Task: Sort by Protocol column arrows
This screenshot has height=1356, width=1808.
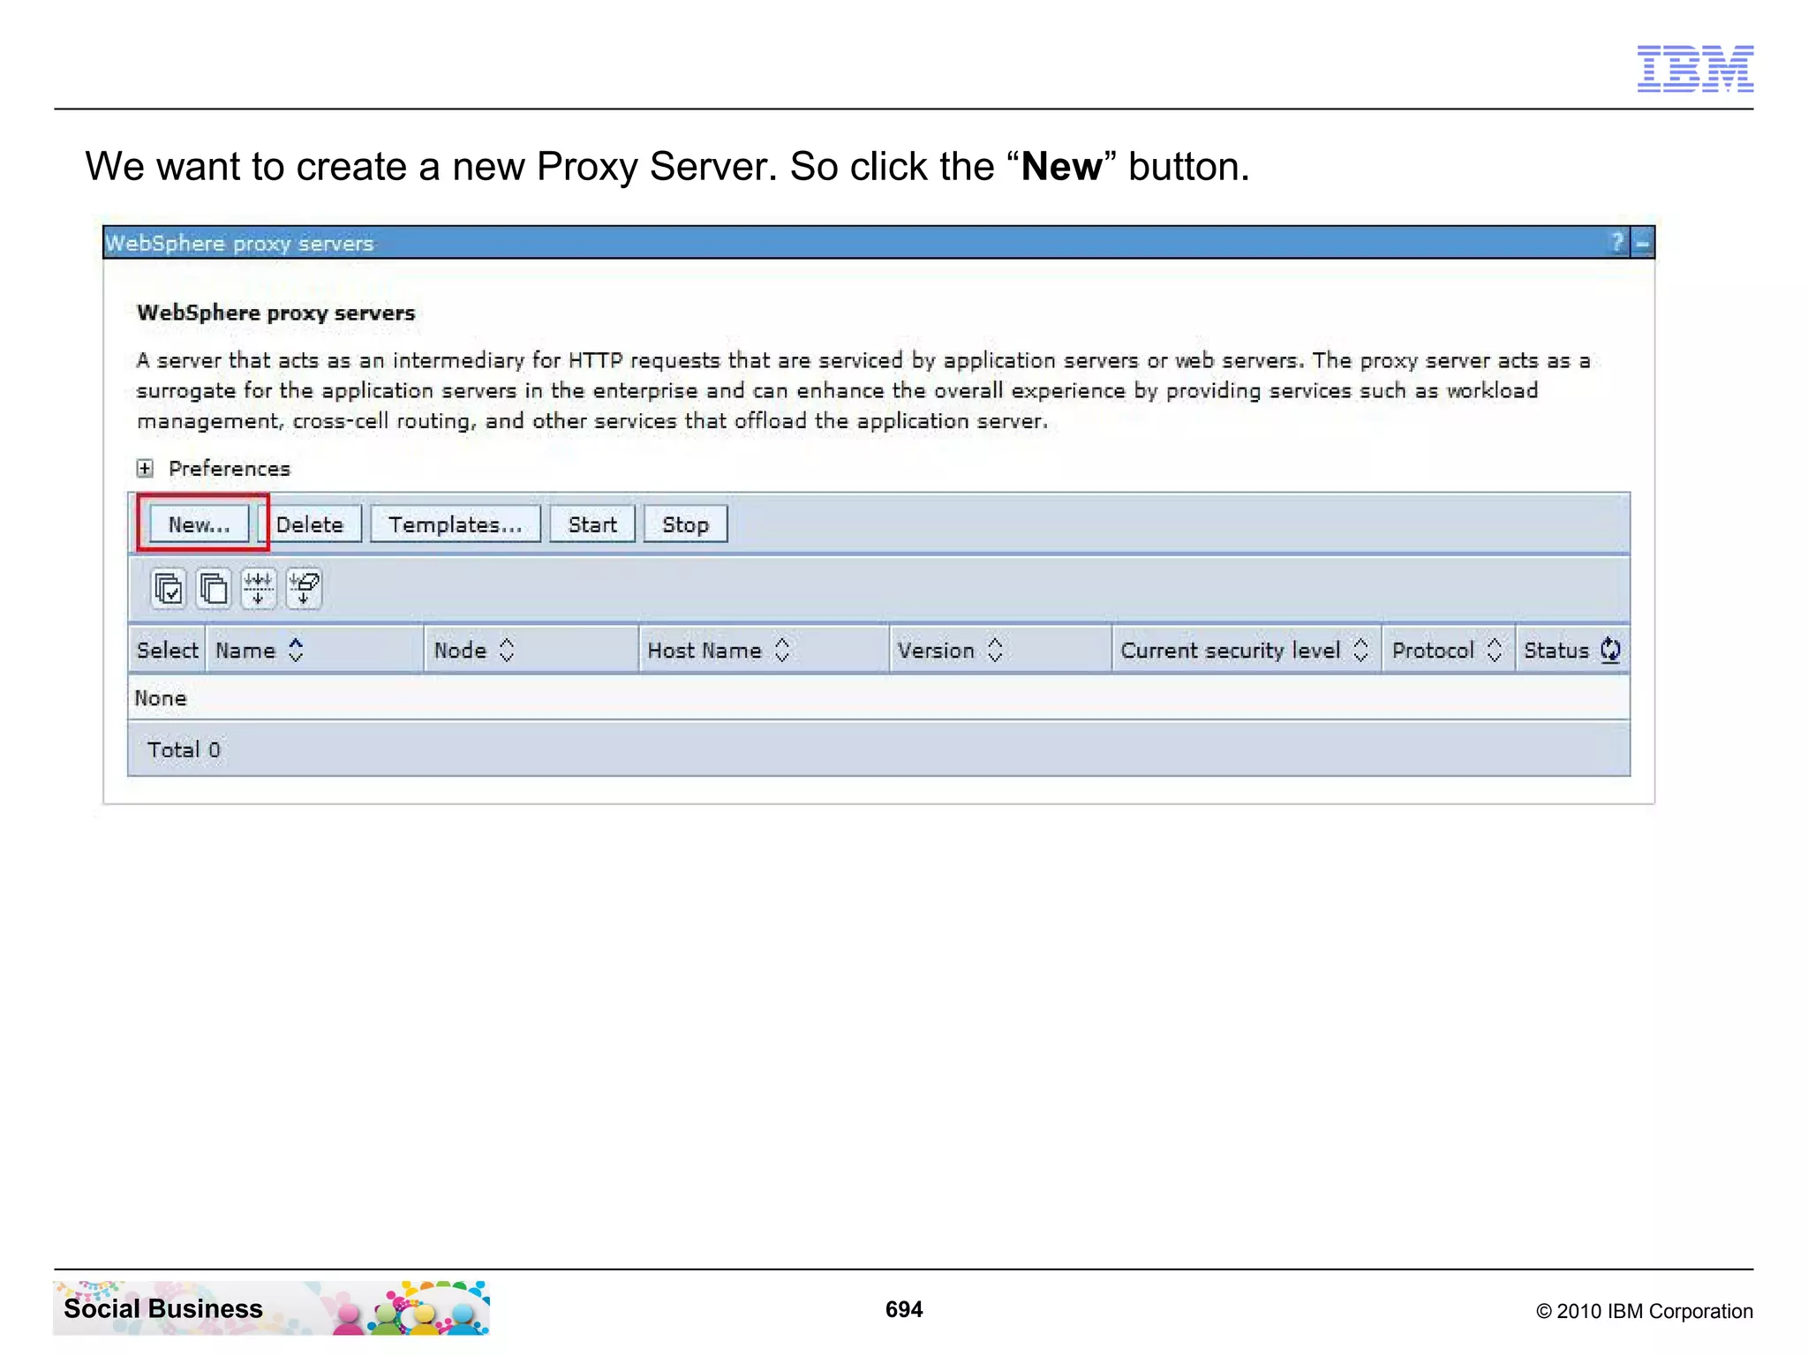Action: (x=1495, y=651)
